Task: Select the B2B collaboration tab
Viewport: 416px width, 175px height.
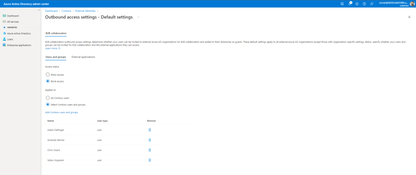Action: (56, 33)
